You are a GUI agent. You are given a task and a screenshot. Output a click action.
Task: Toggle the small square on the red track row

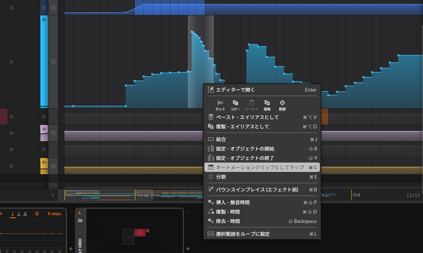pyautogui.click(x=11, y=117)
